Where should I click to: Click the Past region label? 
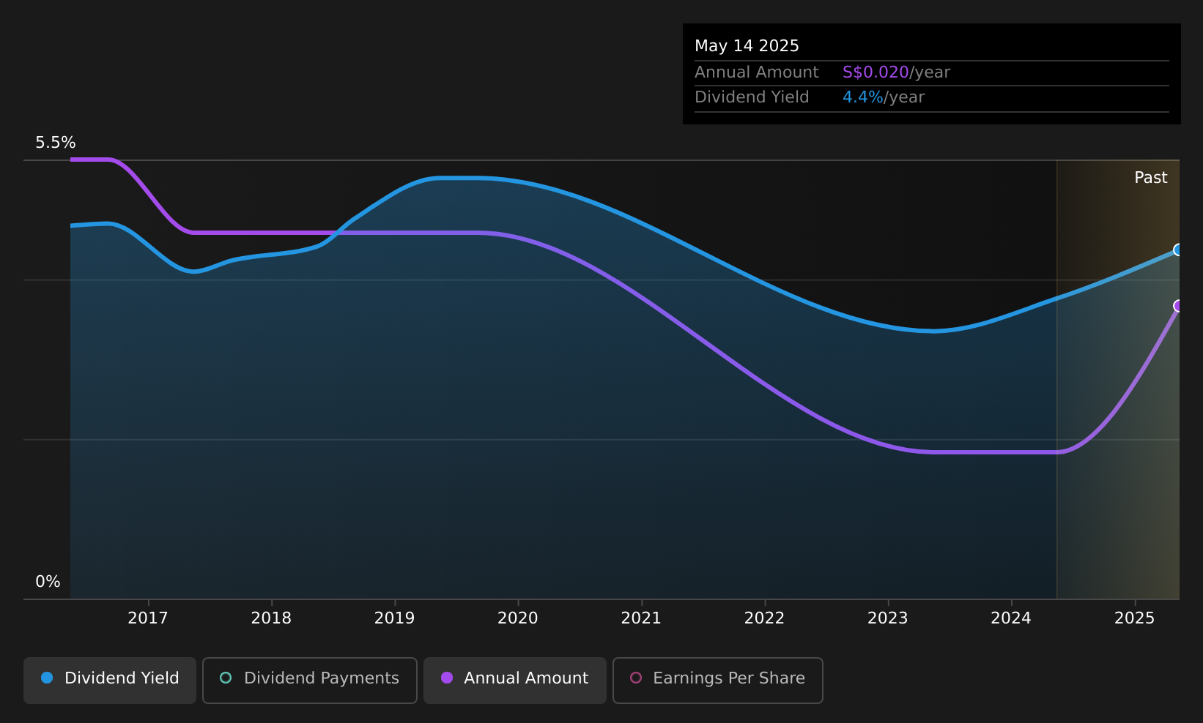click(1151, 178)
